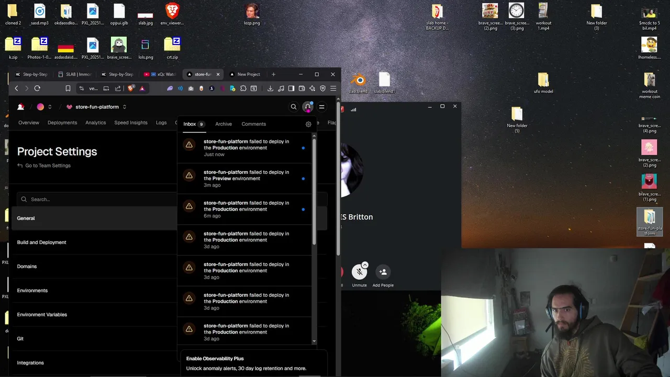This screenshot has width=670, height=377.
Task: Select the ufo model desktop folder
Action: 543,83
